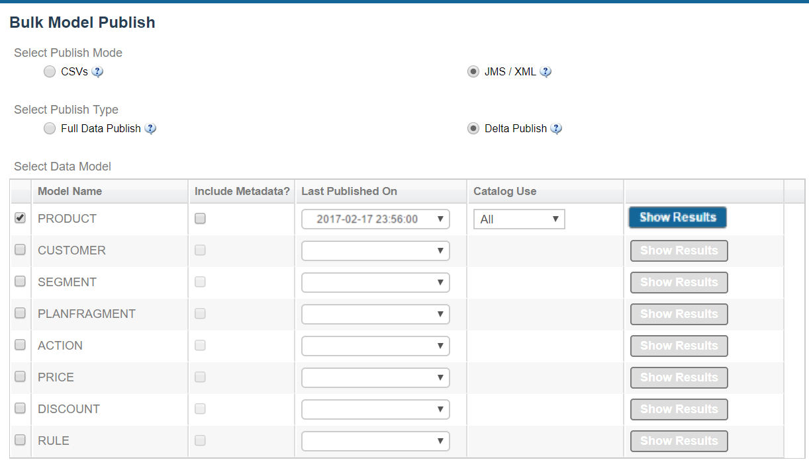Select the CSVs publish mode

tap(50, 72)
